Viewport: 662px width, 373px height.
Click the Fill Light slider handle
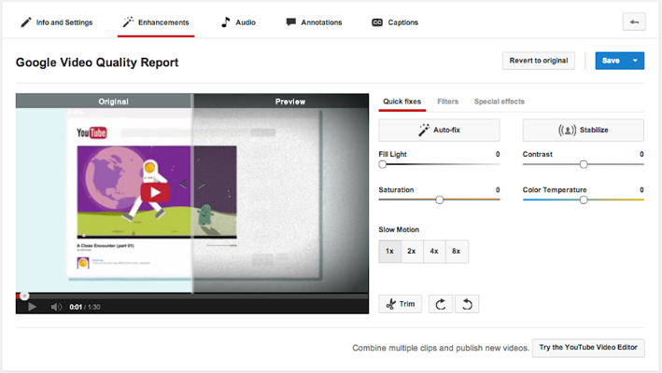pos(383,164)
